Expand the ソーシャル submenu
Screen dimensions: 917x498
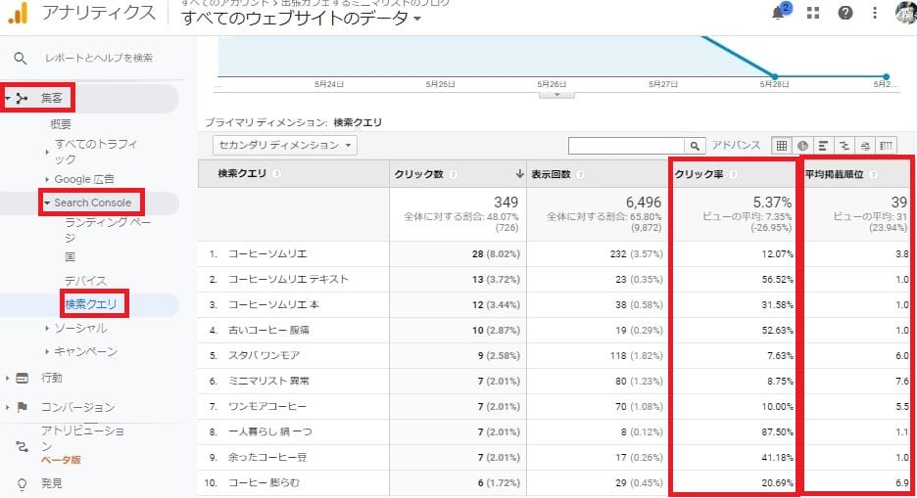coord(47,328)
